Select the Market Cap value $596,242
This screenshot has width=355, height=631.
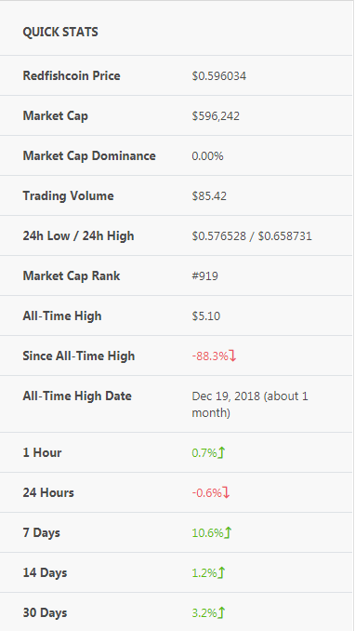(216, 116)
